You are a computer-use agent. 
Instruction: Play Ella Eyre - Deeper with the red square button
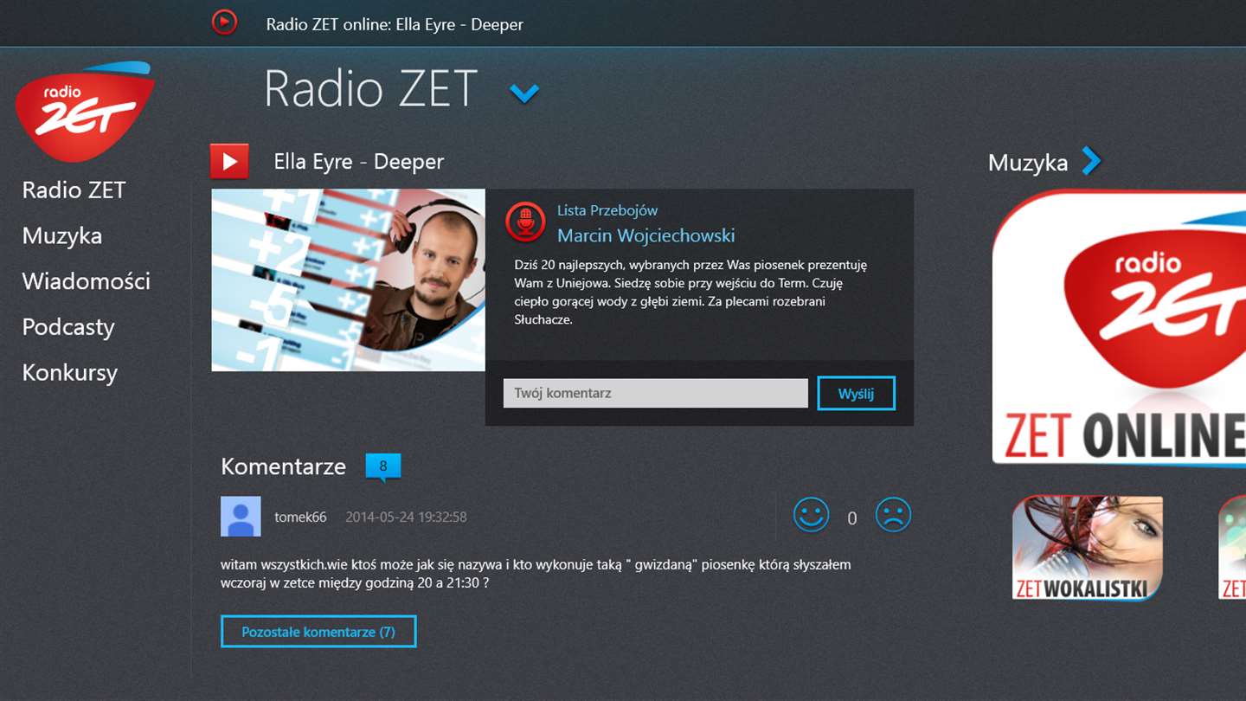click(x=229, y=161)
